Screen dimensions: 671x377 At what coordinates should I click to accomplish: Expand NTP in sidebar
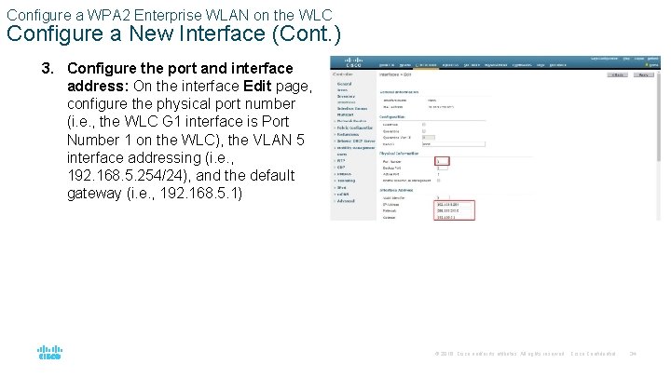point(341,161)
